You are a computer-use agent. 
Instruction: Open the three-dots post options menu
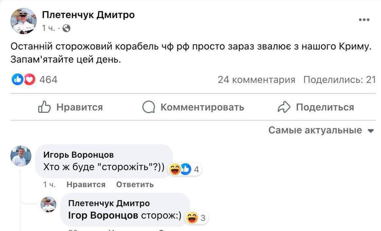[364, 20]
